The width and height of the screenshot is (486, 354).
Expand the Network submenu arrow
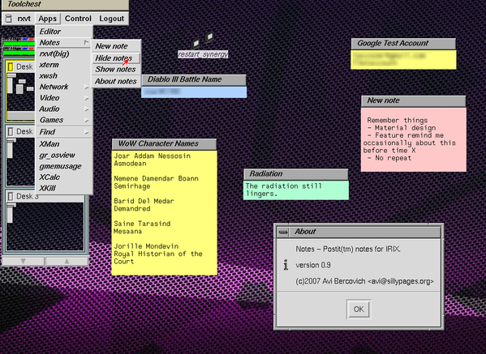click(x=87, y=87)
